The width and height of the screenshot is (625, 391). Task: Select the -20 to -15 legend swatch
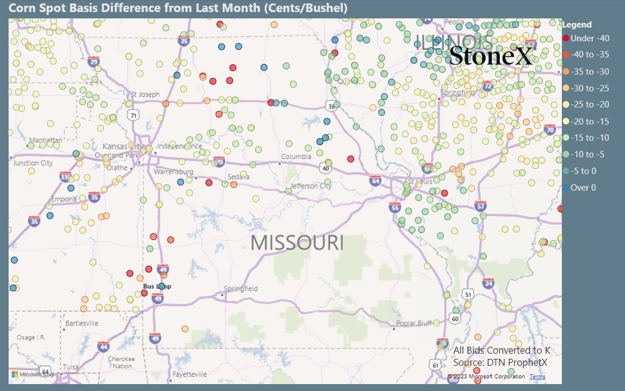(566, 121)
